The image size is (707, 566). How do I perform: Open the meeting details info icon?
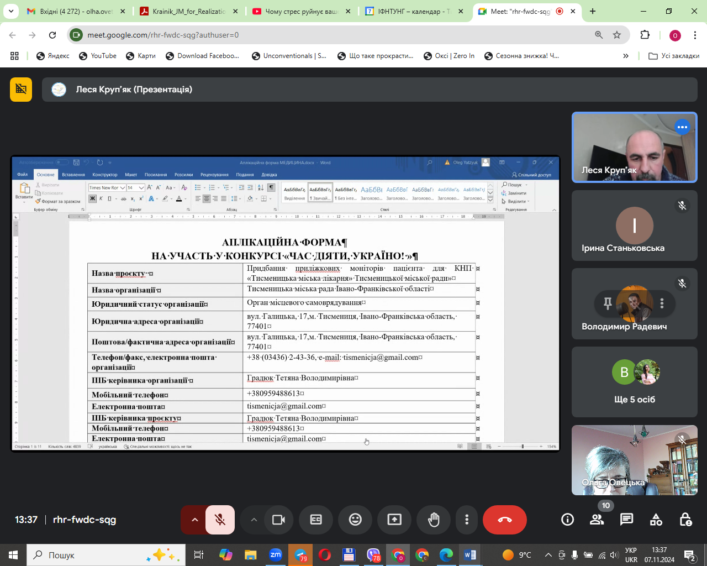[567, 520]
